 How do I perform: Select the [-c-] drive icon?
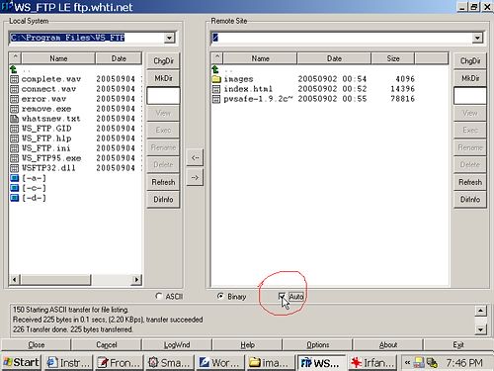coord(15,188)
